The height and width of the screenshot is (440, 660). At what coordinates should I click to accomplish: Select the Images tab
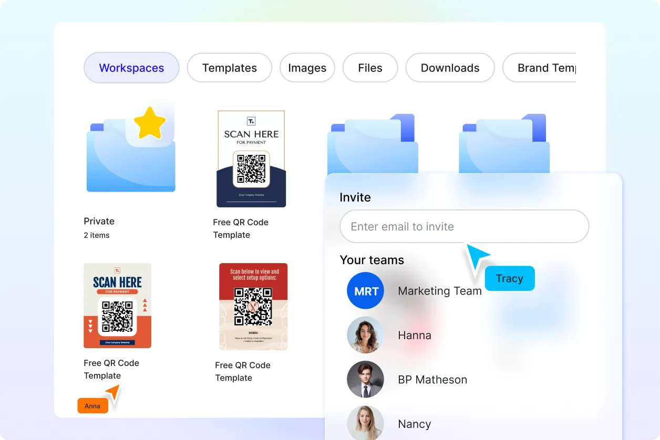[307, 68]
